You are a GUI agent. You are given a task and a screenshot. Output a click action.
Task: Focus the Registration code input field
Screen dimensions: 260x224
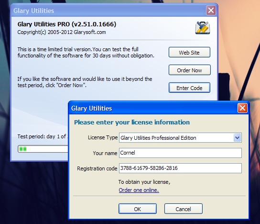coord(180,168)
